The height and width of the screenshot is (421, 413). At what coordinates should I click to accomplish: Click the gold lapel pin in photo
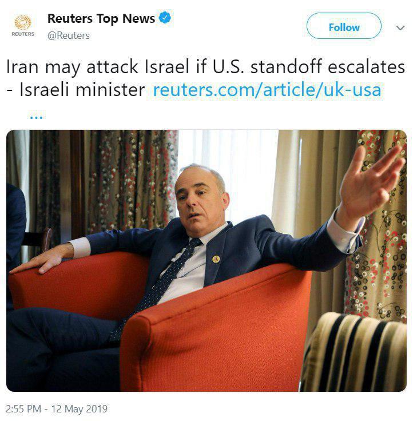(216, 259)
